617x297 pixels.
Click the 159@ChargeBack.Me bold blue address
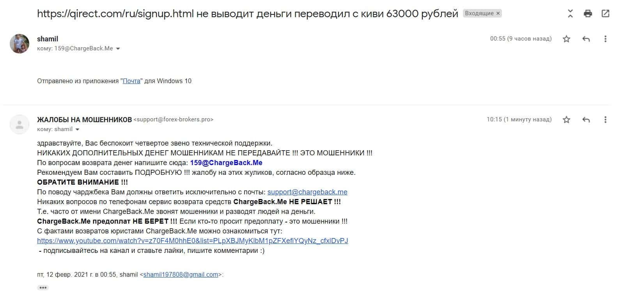tap(226, 163)
